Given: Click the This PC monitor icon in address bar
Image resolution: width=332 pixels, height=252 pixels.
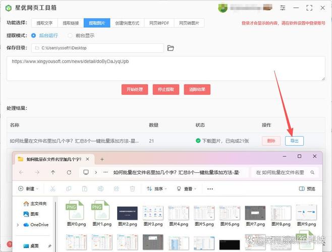Looking at the screenshot, I should point(86,172).
